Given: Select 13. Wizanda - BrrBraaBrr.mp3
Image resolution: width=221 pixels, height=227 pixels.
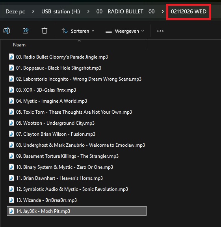Looking at the screenshot, I should tap(76, 200).
